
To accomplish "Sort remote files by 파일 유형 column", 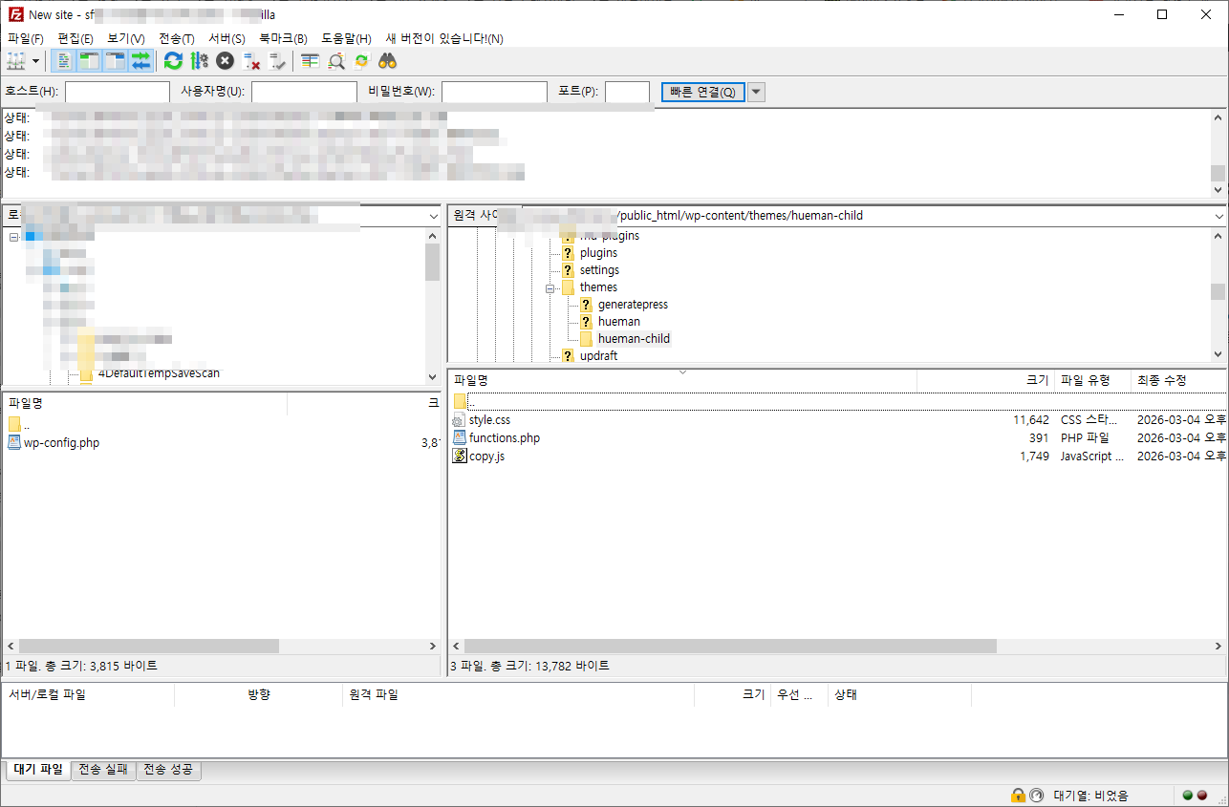I will (x=1092, y=380).
